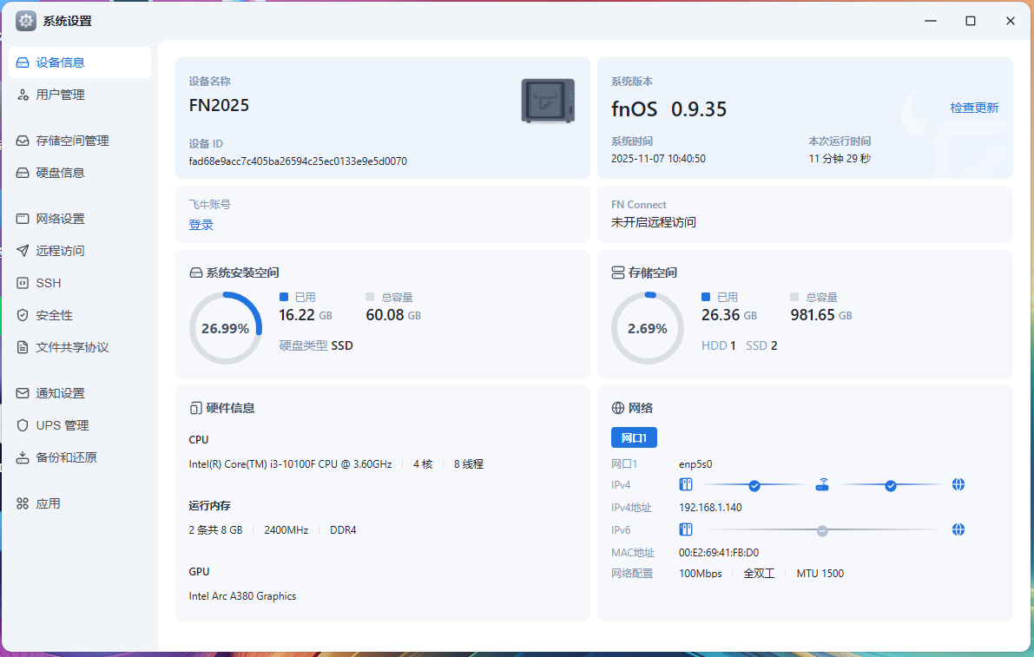Image resolution: width=1034 pixels, height=657 pixels.
Task: Click the globe icon in IPv4 row
Action: (958, 485)
